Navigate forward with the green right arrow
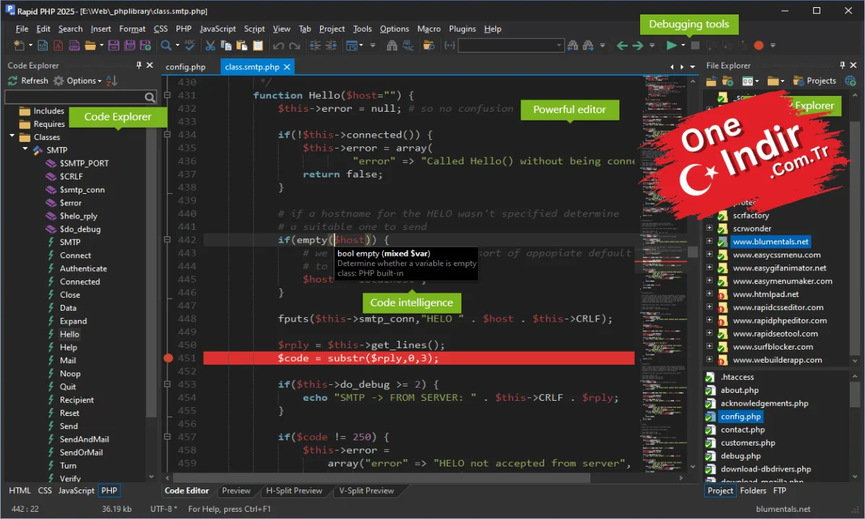865x519 pixels. [x=638, y=45]
